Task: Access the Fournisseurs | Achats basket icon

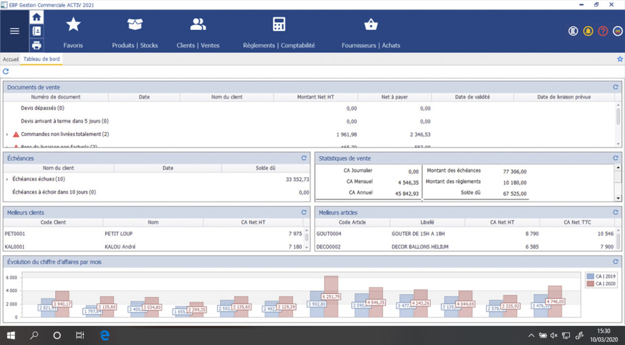Action: [372, 23]
